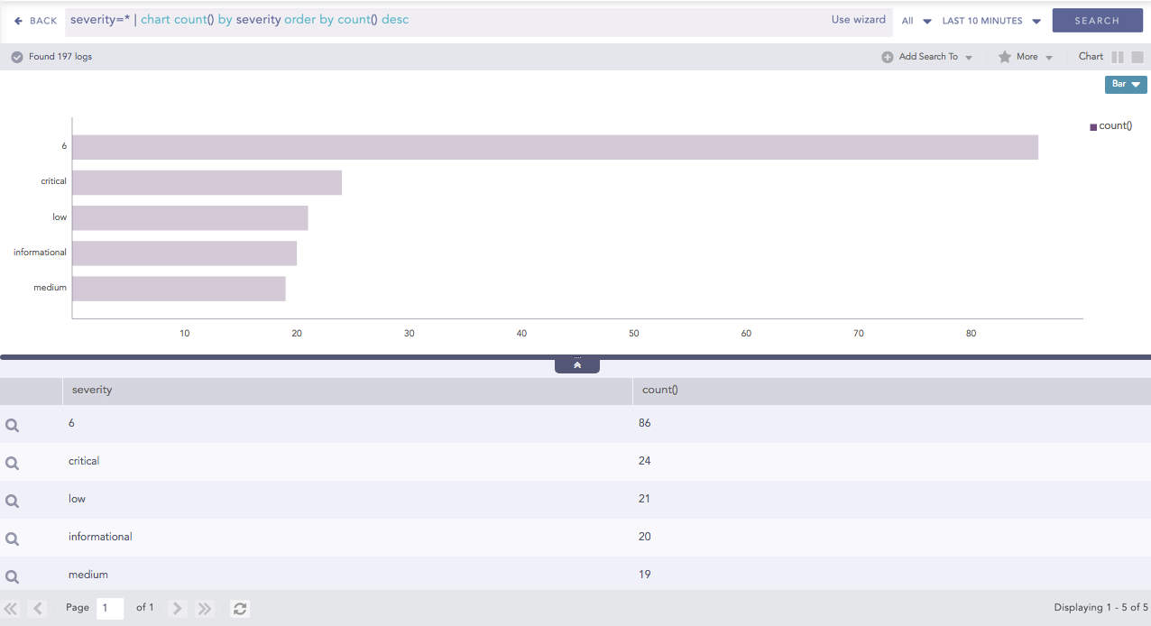
Task: Click the plus icon for Add Search To
Action: pyautogui.click(x=888, y=57)
